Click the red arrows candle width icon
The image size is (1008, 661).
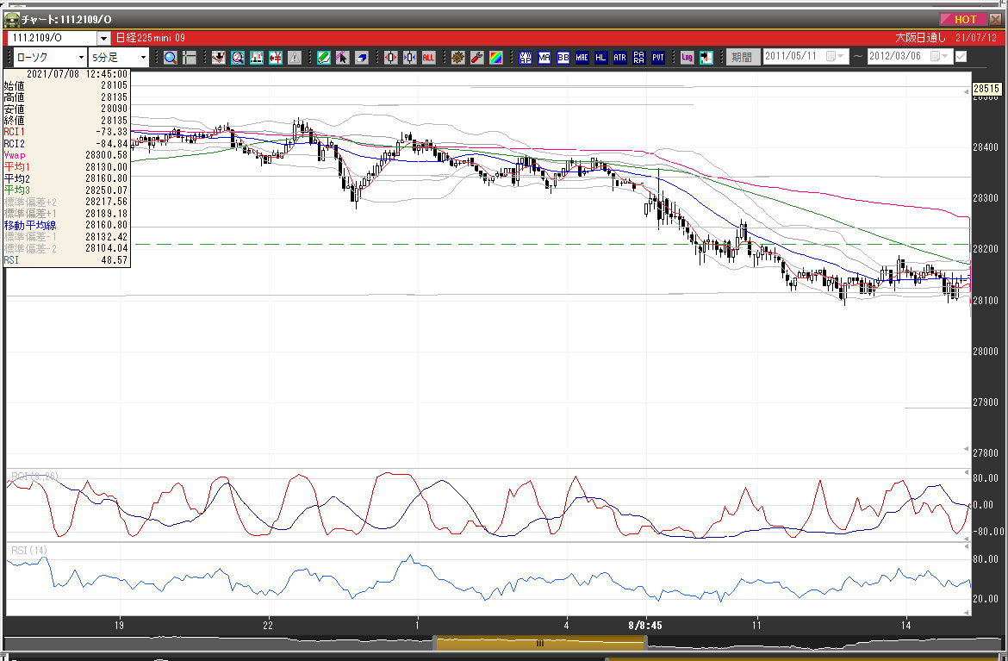tap(391, 58)
